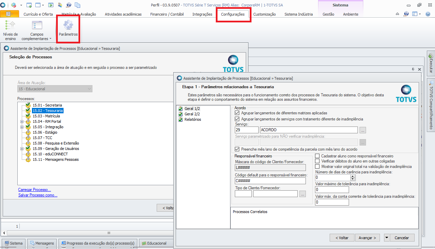Viewport: 435px width, 249px height.
Task: Browse Tipo de Cliente/Fornecedor ellipsis button
Action: (302, 194)
